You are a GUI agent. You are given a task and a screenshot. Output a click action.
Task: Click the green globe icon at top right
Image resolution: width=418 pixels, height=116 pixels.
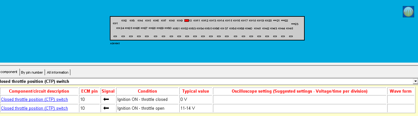click(x=408, y=11)
